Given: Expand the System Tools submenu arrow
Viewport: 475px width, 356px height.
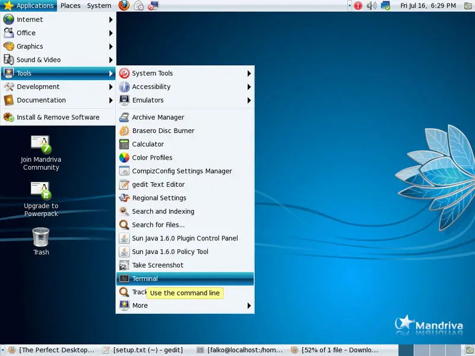Looking at the screenshot, I should [x=249, y=73].
